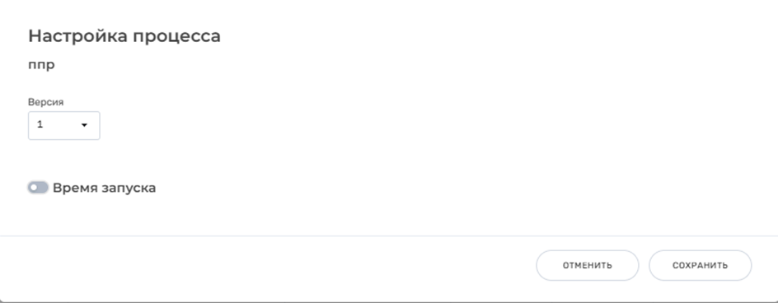
Task: Click the white knob of the launch-time switch
Action: (x=34, y=188)
